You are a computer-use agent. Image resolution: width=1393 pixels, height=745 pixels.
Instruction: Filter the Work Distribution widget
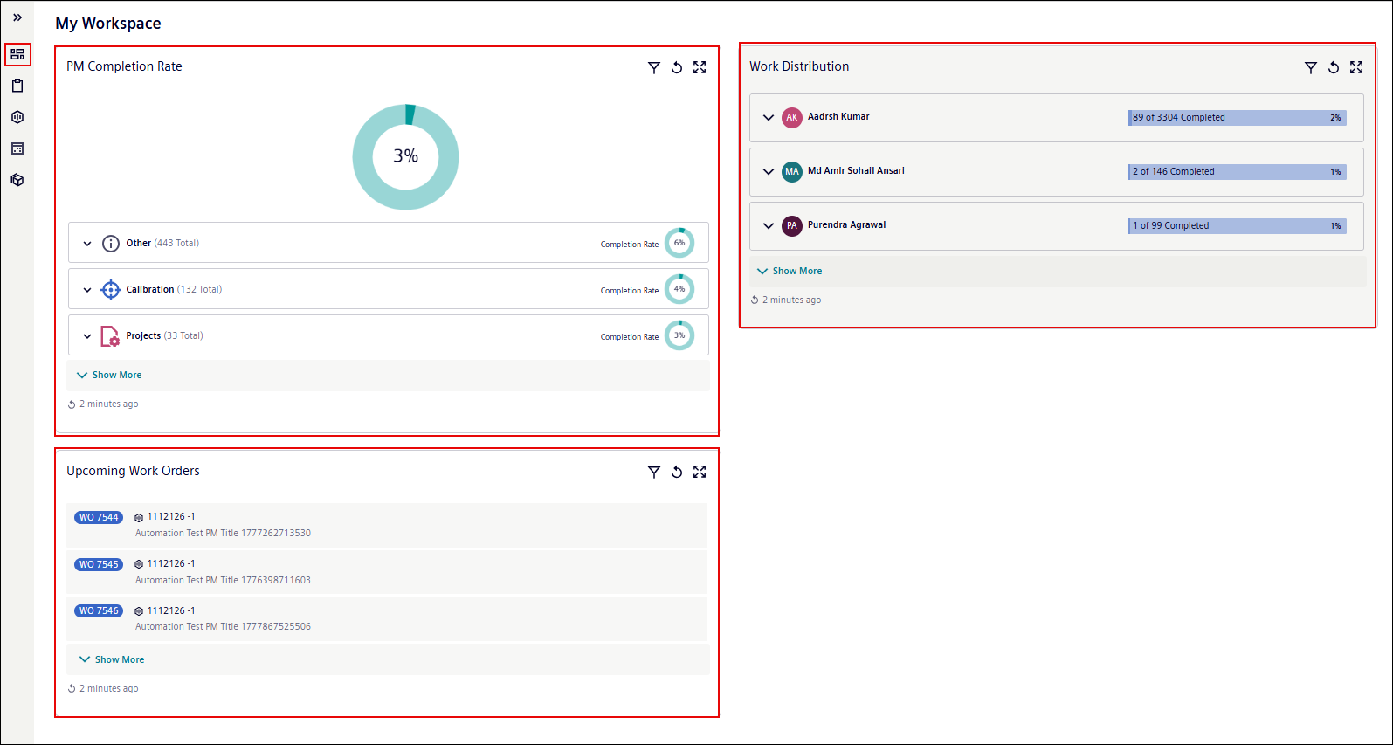[x=1311, y=67]
